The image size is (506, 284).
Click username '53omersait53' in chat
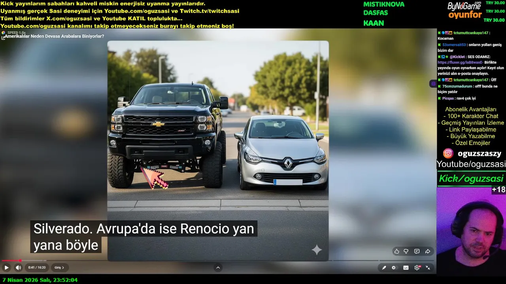[454, 45]
